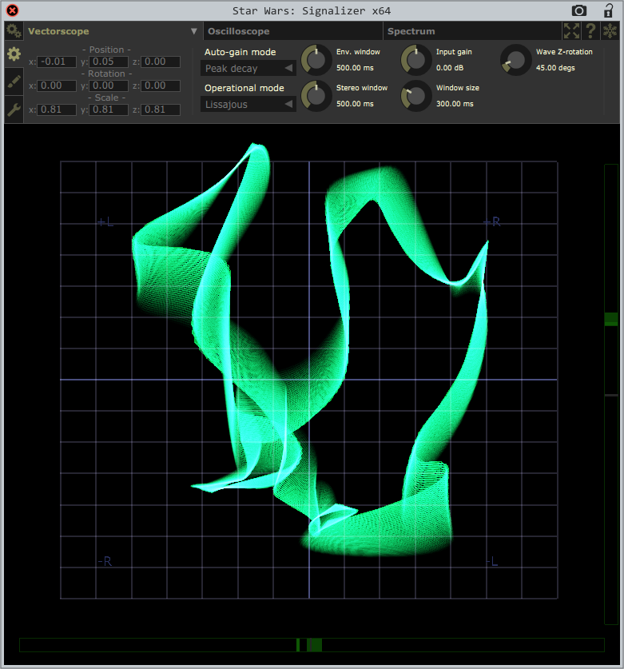This screenshot has height=669, width=624.
Task: Select the Vectorscope tab
Action: 58,31
